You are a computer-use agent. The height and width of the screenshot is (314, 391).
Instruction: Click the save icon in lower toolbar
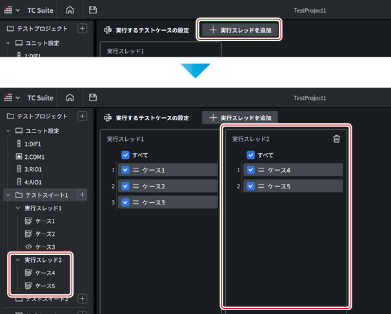pyautogui.click(x=93, y=98)
